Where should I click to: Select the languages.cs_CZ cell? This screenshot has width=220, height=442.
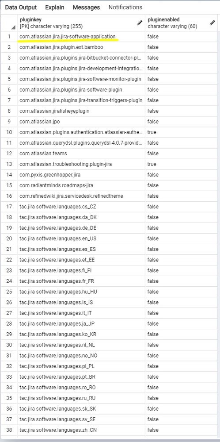81,207
